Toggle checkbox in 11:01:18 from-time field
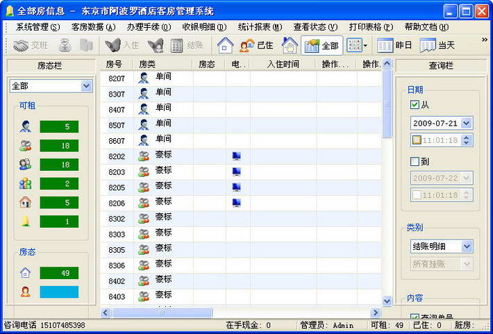 click(417, 140)
